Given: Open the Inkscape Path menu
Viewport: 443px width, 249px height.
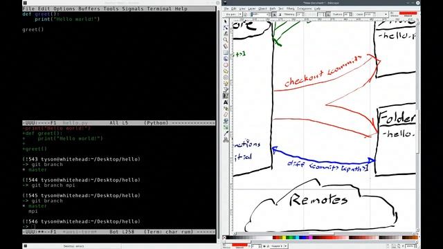Looking at the screenshot, I should pyautogui.click(x=273, y=9).
